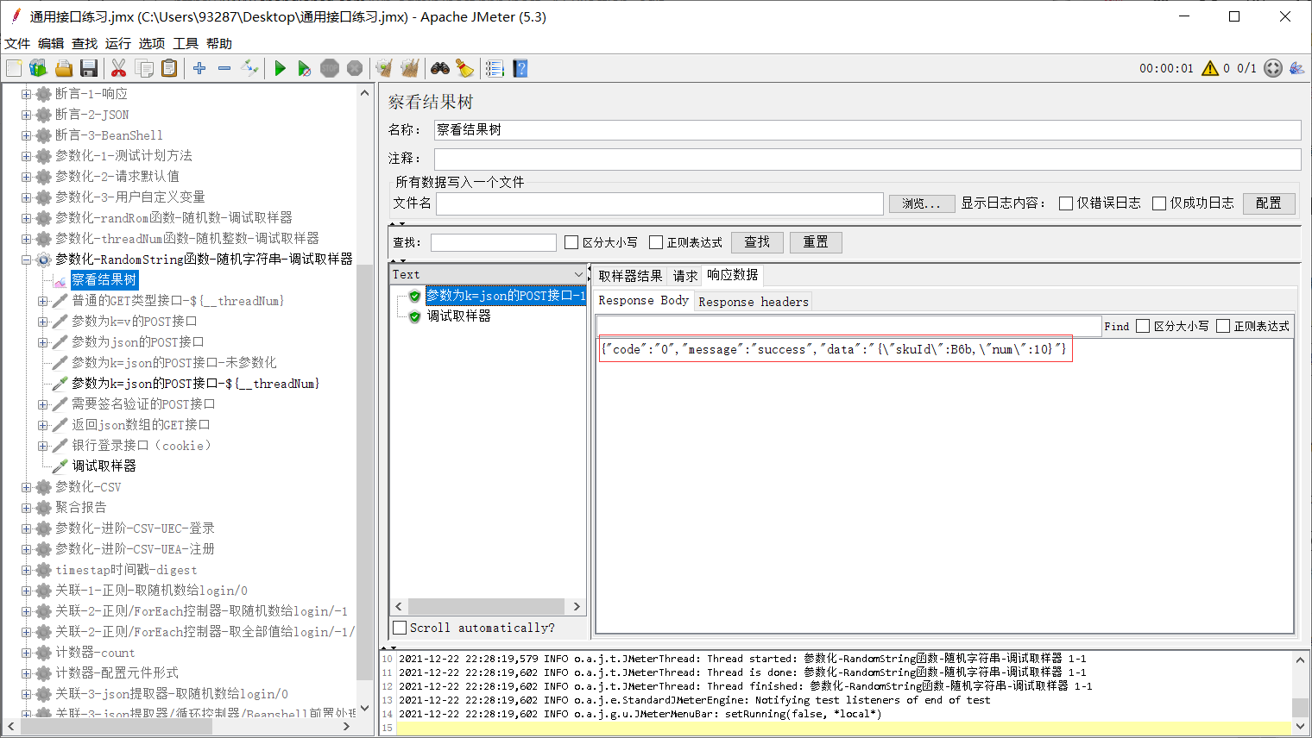
Task: Expand 断言-1-响应 tree node
Action: tap(26, 94)
